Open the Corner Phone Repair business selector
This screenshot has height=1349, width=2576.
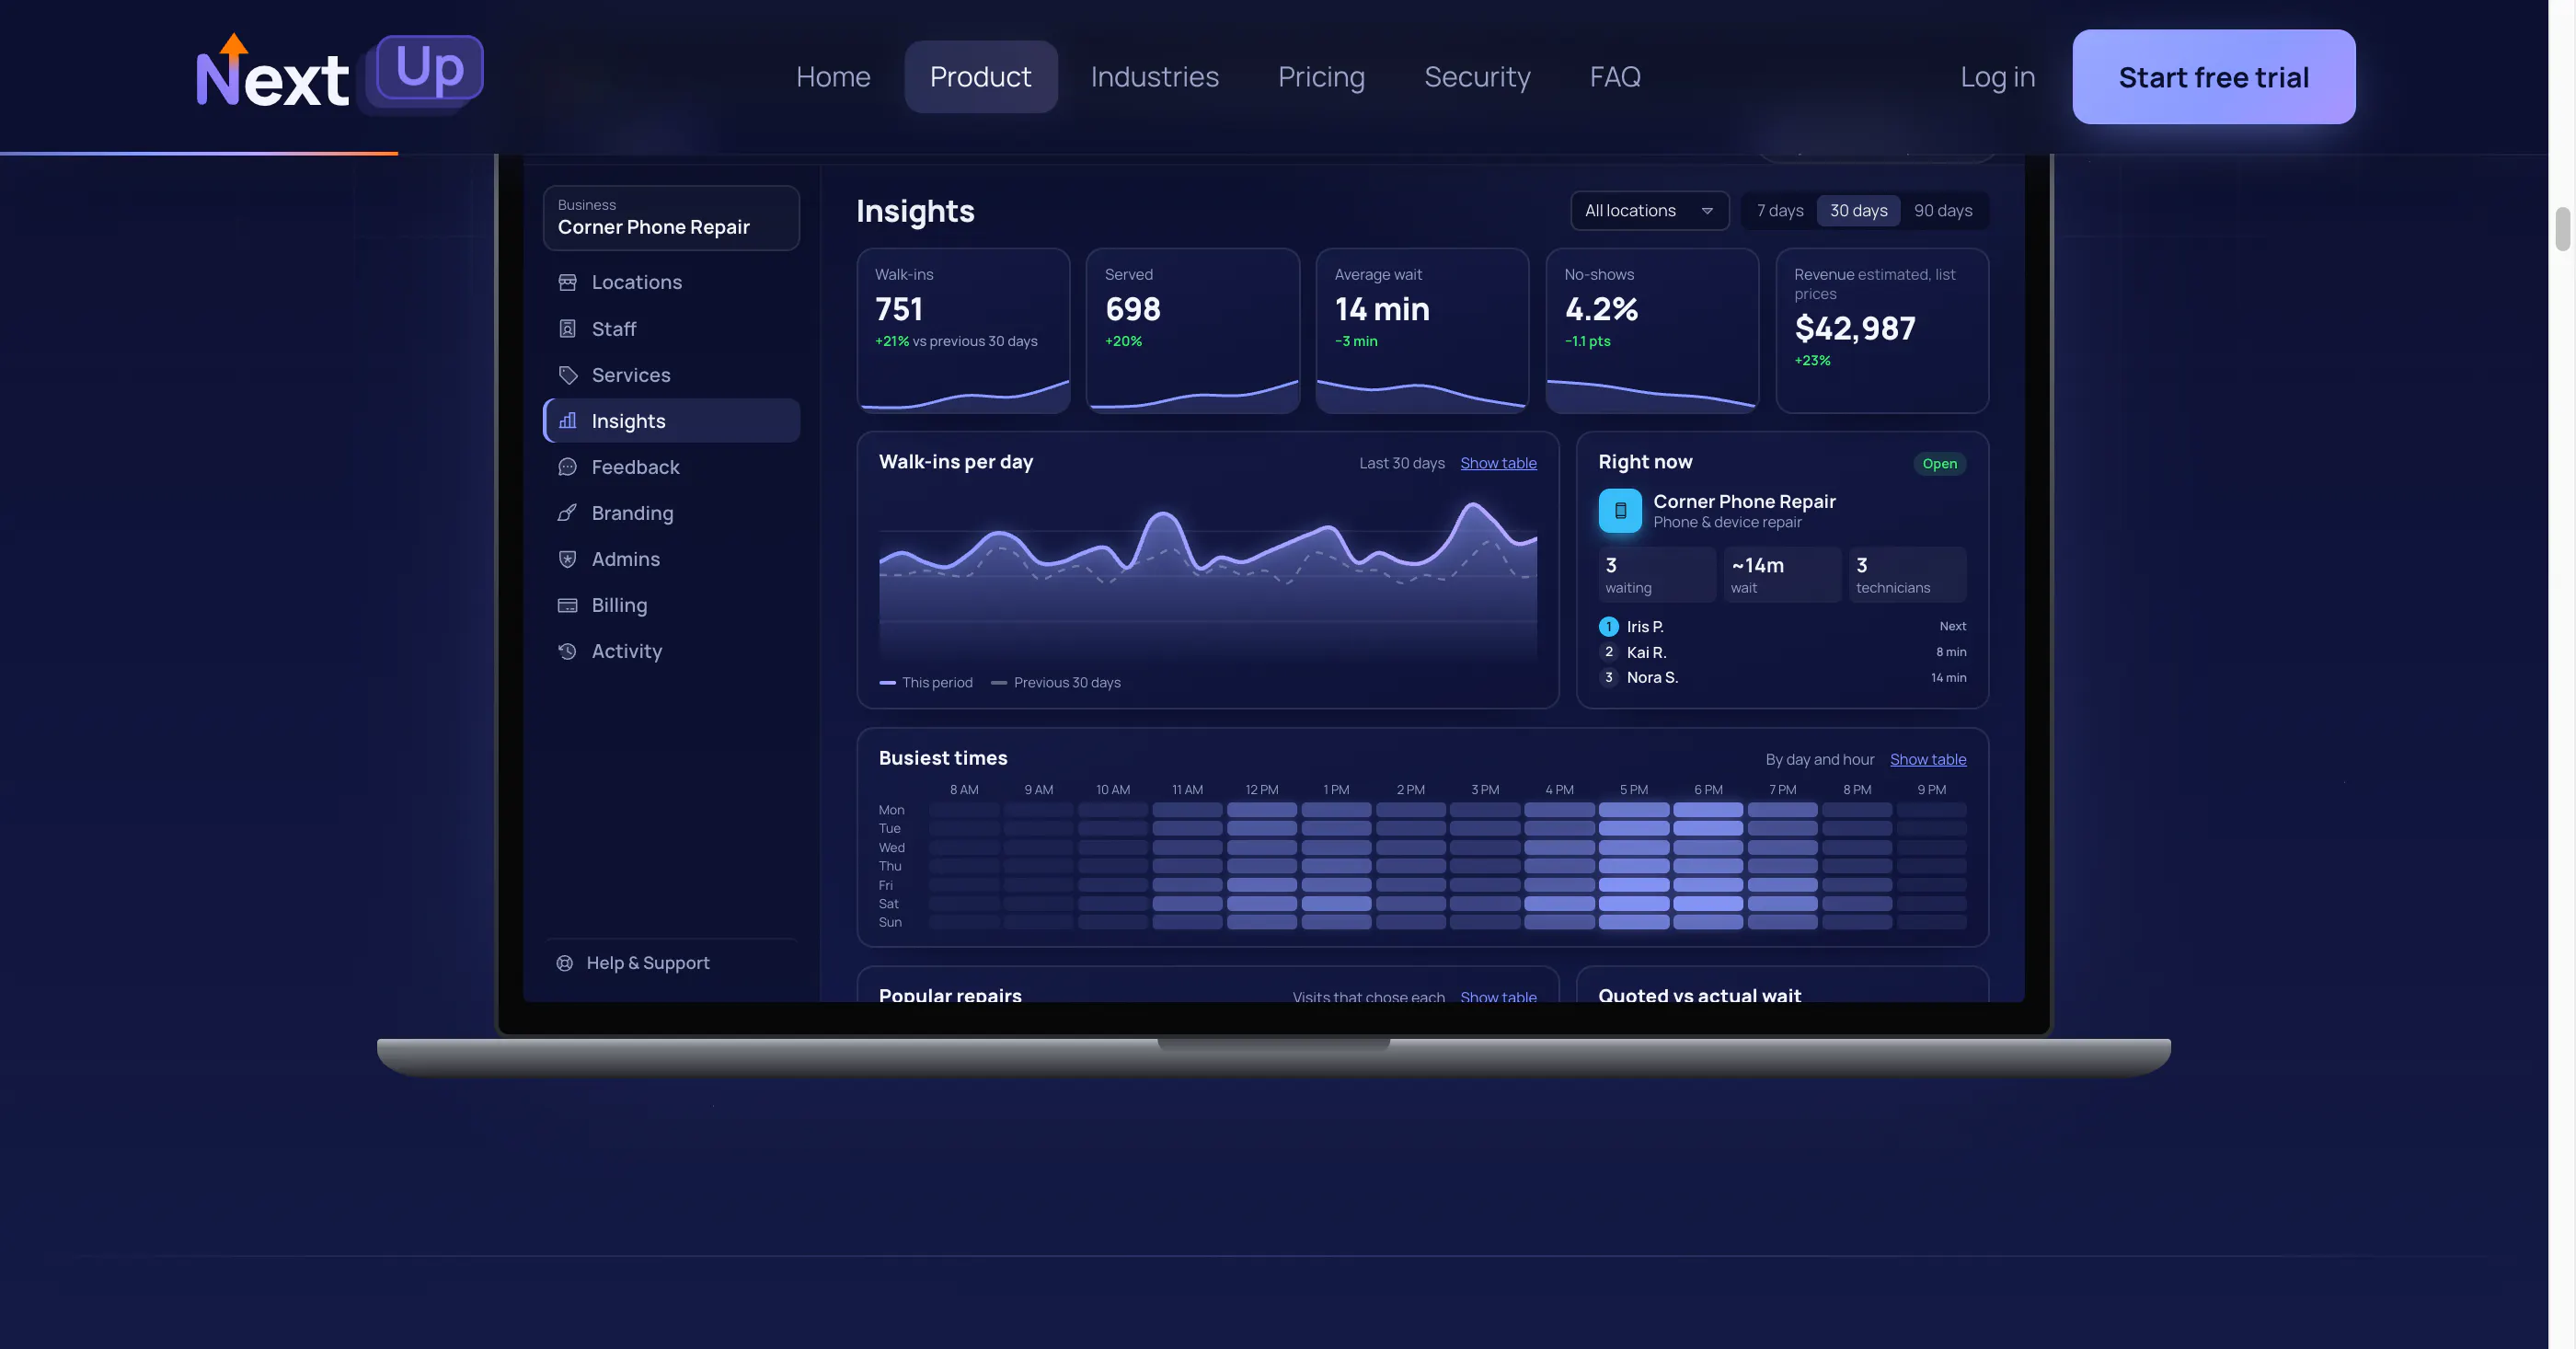tap(671, 218)
